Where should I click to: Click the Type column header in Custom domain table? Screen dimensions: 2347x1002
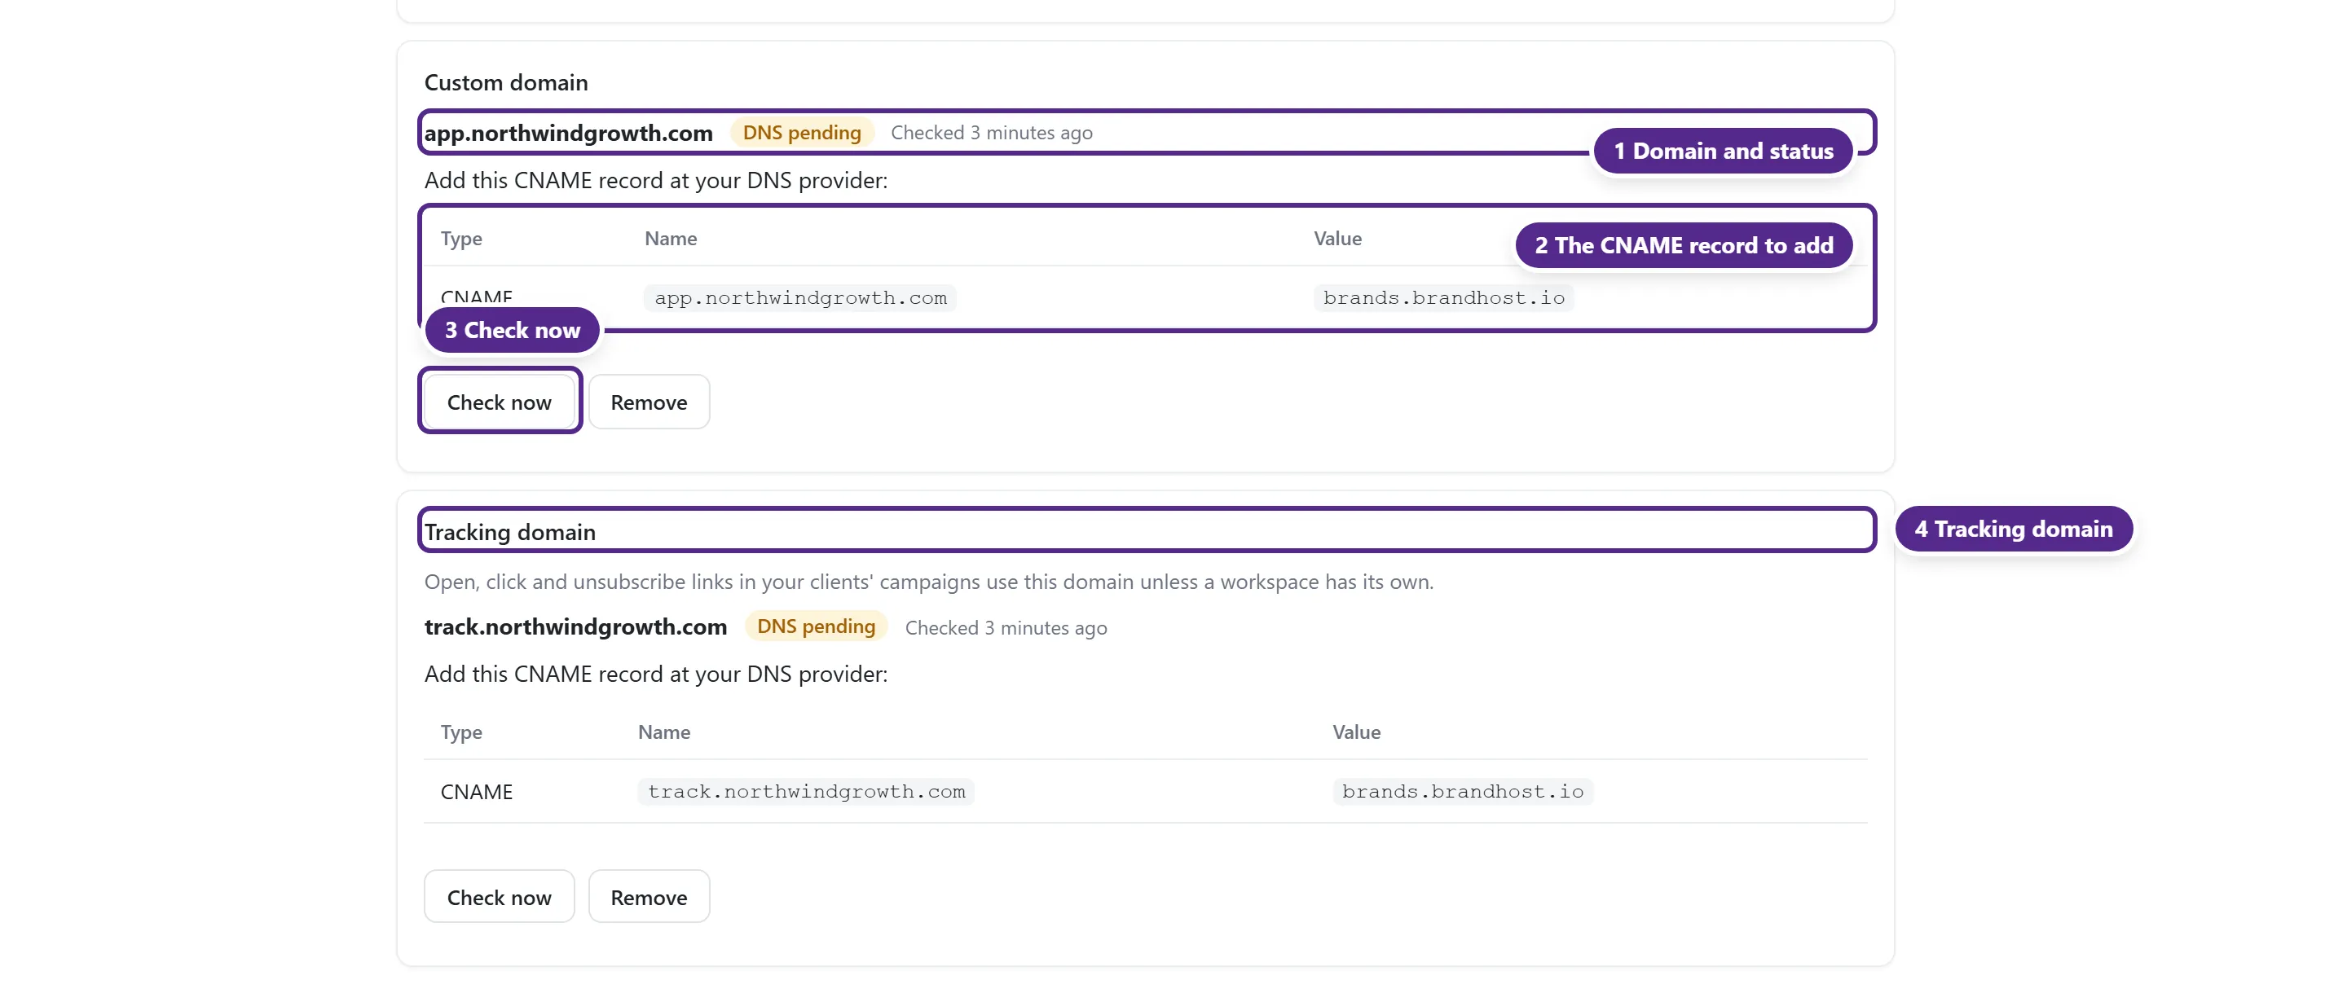point(461,239)
